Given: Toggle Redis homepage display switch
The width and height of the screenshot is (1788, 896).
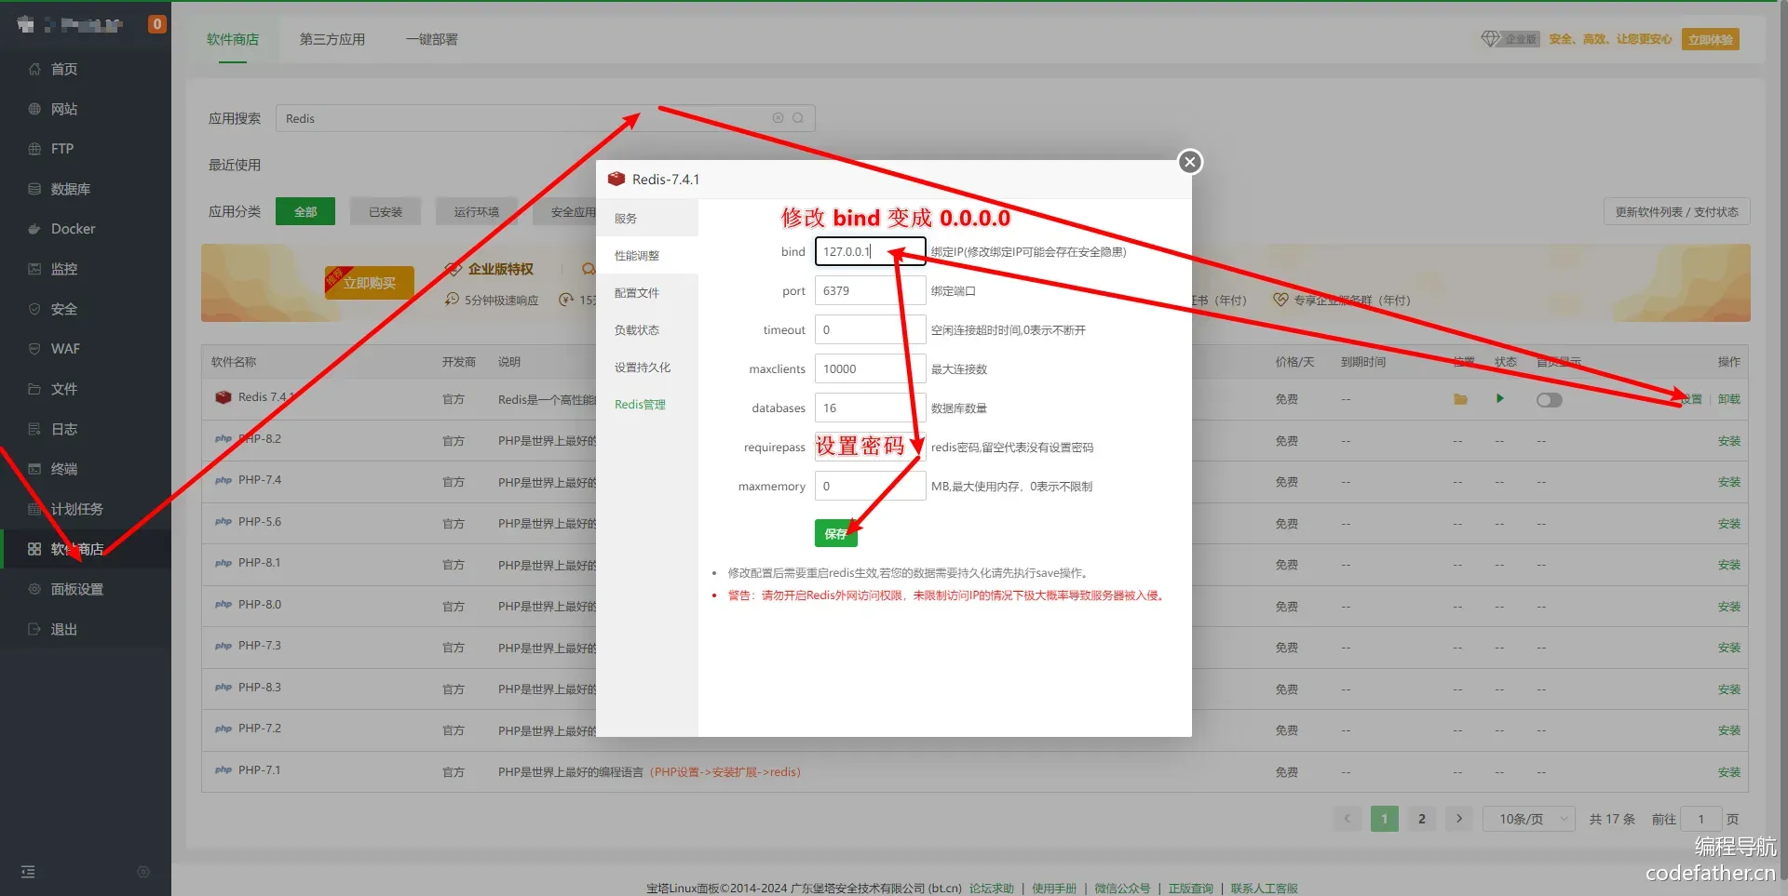Looking at the screenshot, I should (1549, 400).
